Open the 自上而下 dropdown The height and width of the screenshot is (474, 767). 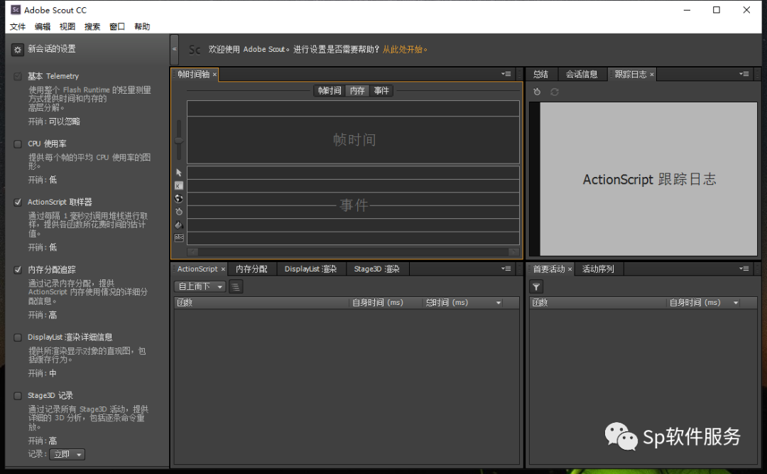(200, 286)
